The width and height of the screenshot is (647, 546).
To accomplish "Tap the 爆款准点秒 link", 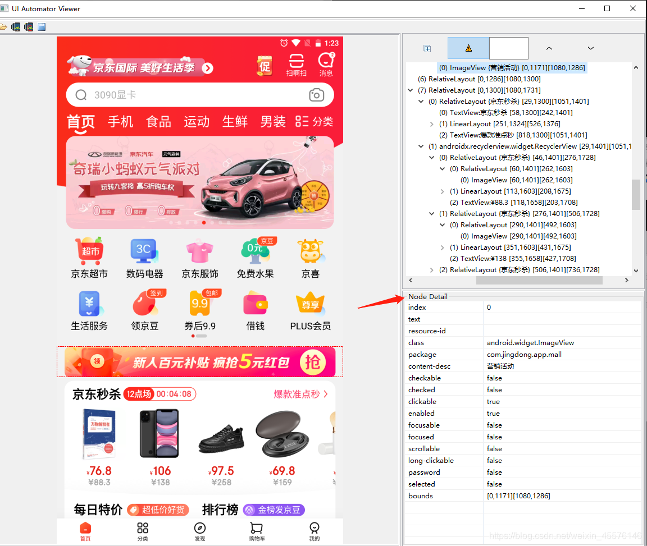I will point(300,394).
